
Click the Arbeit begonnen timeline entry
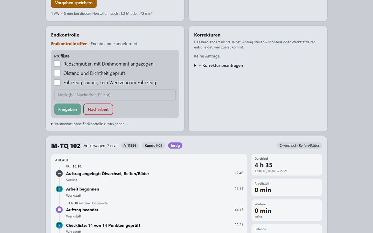[x=82, y=189]
